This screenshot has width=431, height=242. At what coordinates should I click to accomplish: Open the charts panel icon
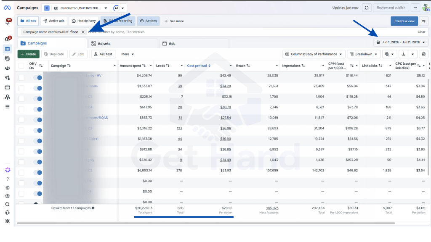(x=423, y=54)
